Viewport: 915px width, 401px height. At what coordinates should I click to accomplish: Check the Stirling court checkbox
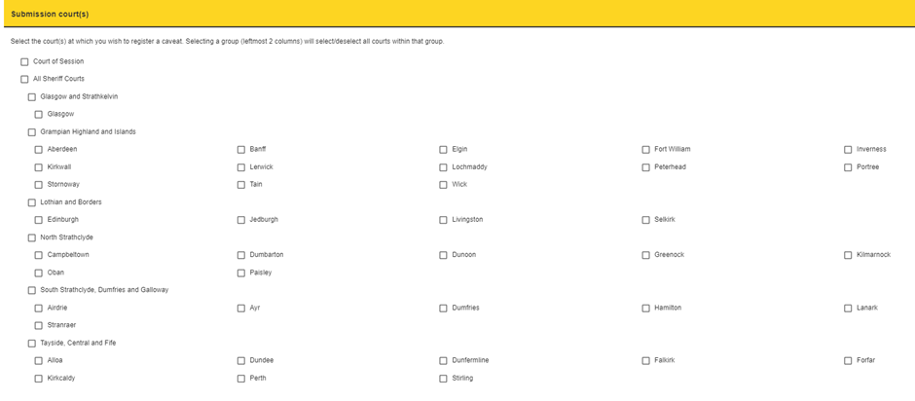point(444,379)
